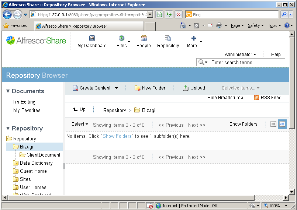This screenshot has height=210, width=297.
Task: Open User Homes folder in tree
Action: pyautogui.click(x=33, y=188)
